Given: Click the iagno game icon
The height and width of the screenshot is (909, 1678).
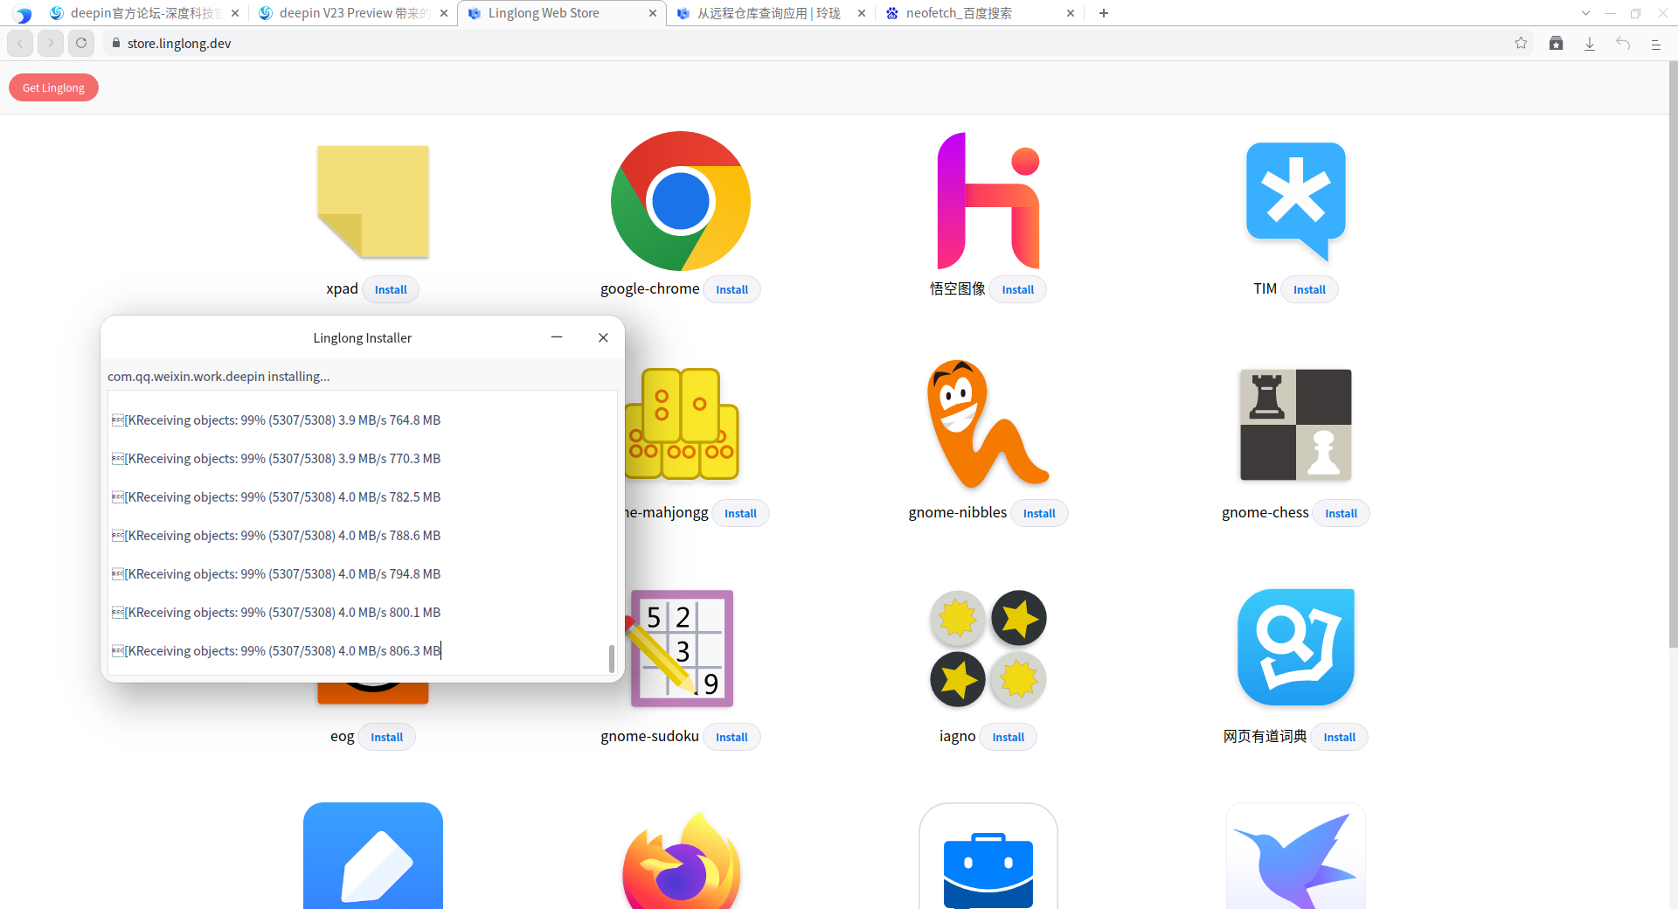Looking at the screenshot, I should pyautogui.click(x=988, y=649).
